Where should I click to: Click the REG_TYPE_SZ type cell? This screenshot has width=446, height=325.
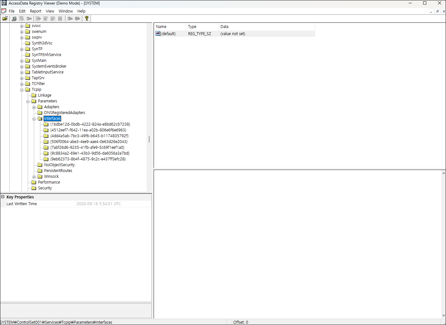pos(199,34)
